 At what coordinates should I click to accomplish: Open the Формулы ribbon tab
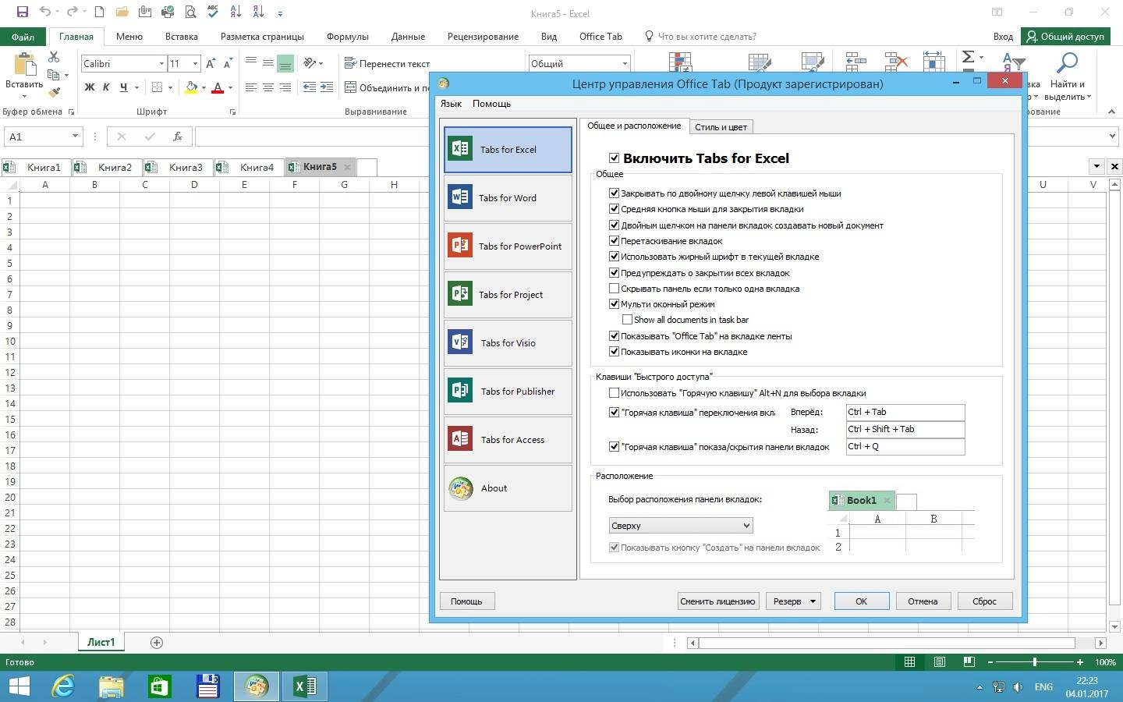pyautogui.click(x=347, y=37)
